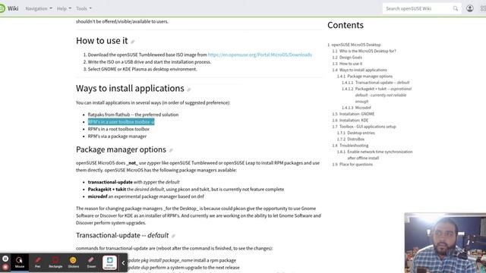Click the openSUSE Wiki logo
This screenshot has height=273, width=486.
tap(2, 8)
